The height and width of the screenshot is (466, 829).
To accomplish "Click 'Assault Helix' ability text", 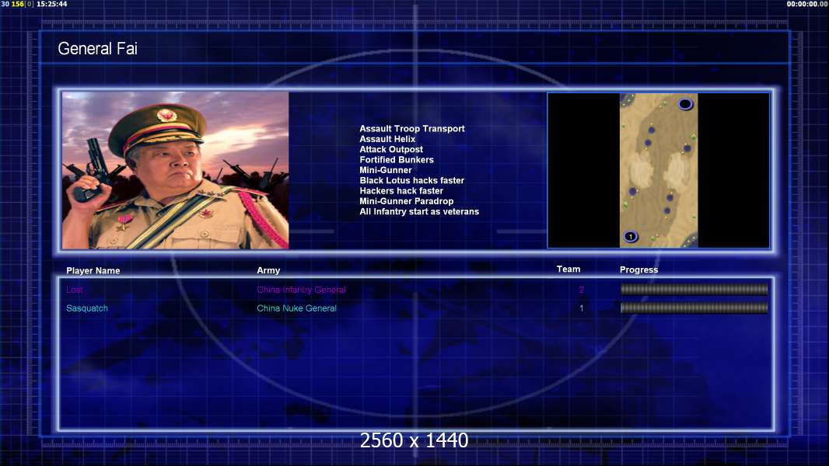I will point(387,139).
